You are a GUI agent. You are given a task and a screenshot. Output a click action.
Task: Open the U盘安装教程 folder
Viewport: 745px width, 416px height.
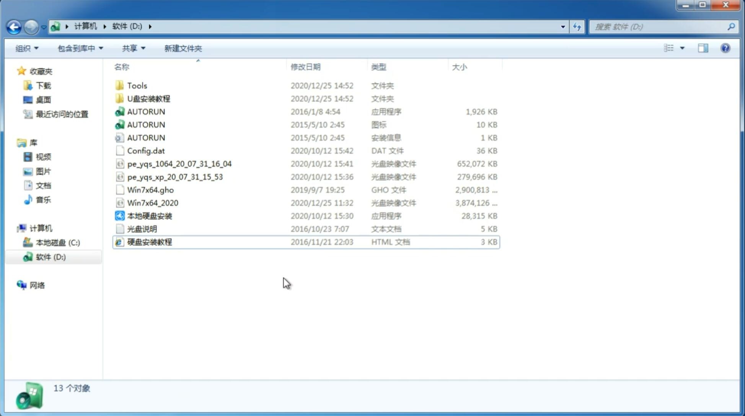point(148,99)
